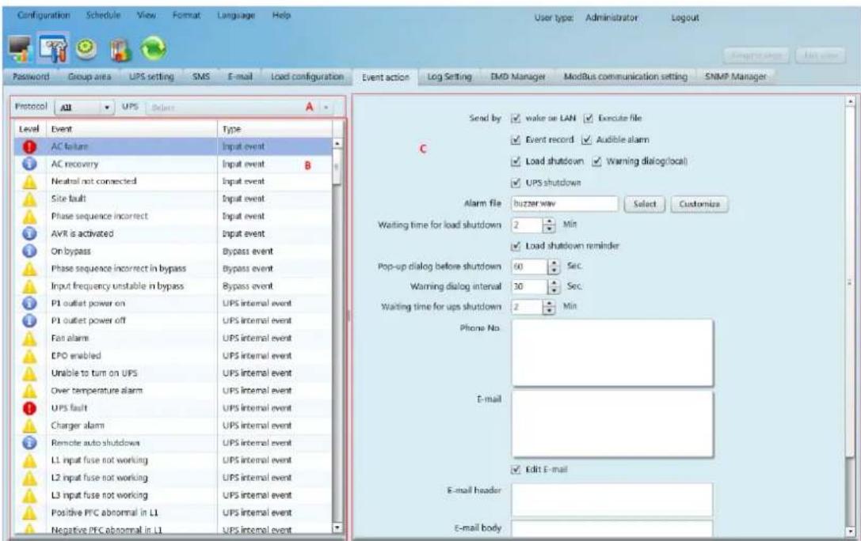Screen dimensions: 861x541
Task: Switch to the SNMP Manager tab
Action: coord(735,77)
